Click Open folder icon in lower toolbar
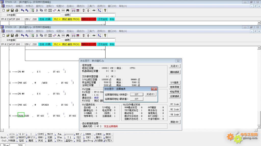Image resolution: width=261 pixels, height=146 pixels. point(8,35)
